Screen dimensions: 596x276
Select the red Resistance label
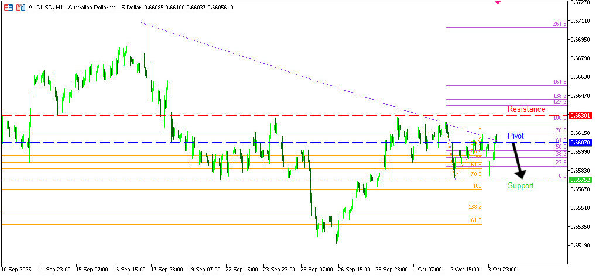[526, 109]
